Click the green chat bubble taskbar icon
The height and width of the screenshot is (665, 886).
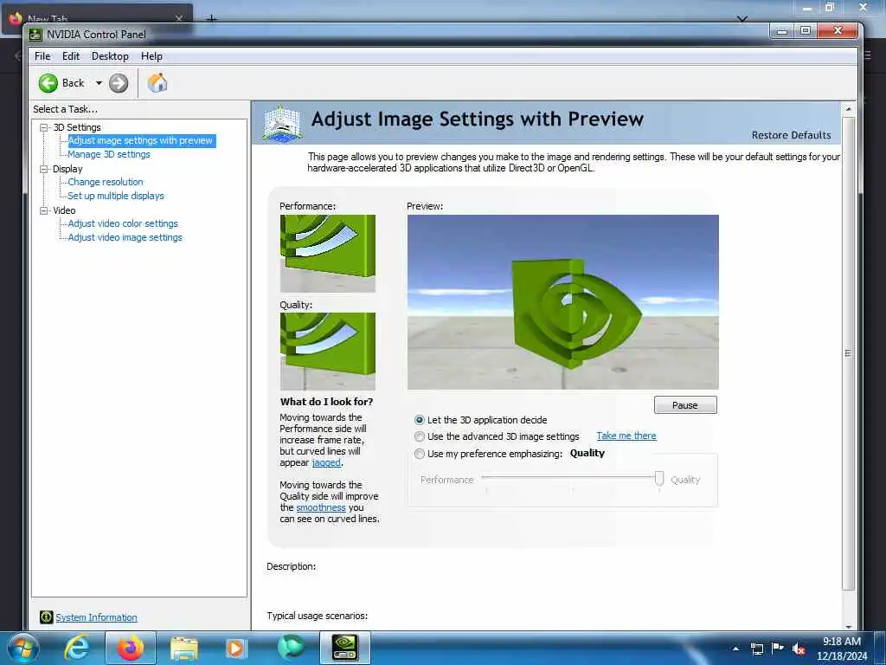[x=291, y=648]
